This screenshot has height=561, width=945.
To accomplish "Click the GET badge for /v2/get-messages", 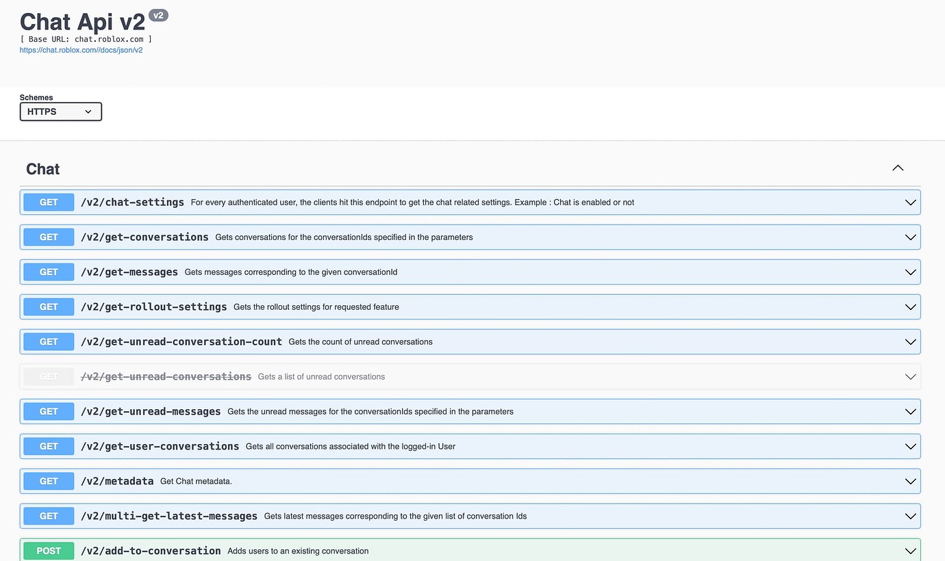I will (49, 272).
